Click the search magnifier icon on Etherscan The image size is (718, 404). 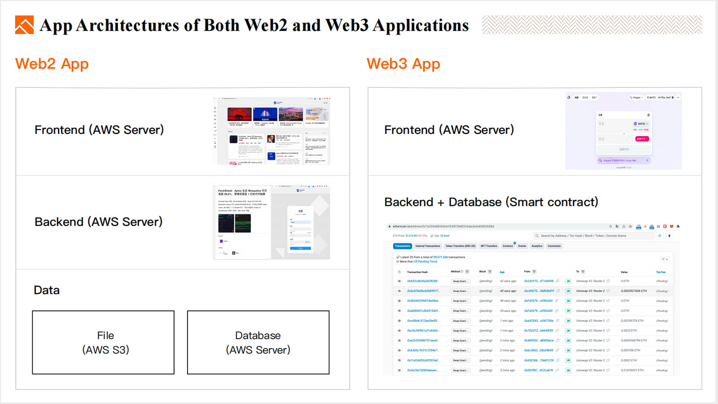(537, 236)
